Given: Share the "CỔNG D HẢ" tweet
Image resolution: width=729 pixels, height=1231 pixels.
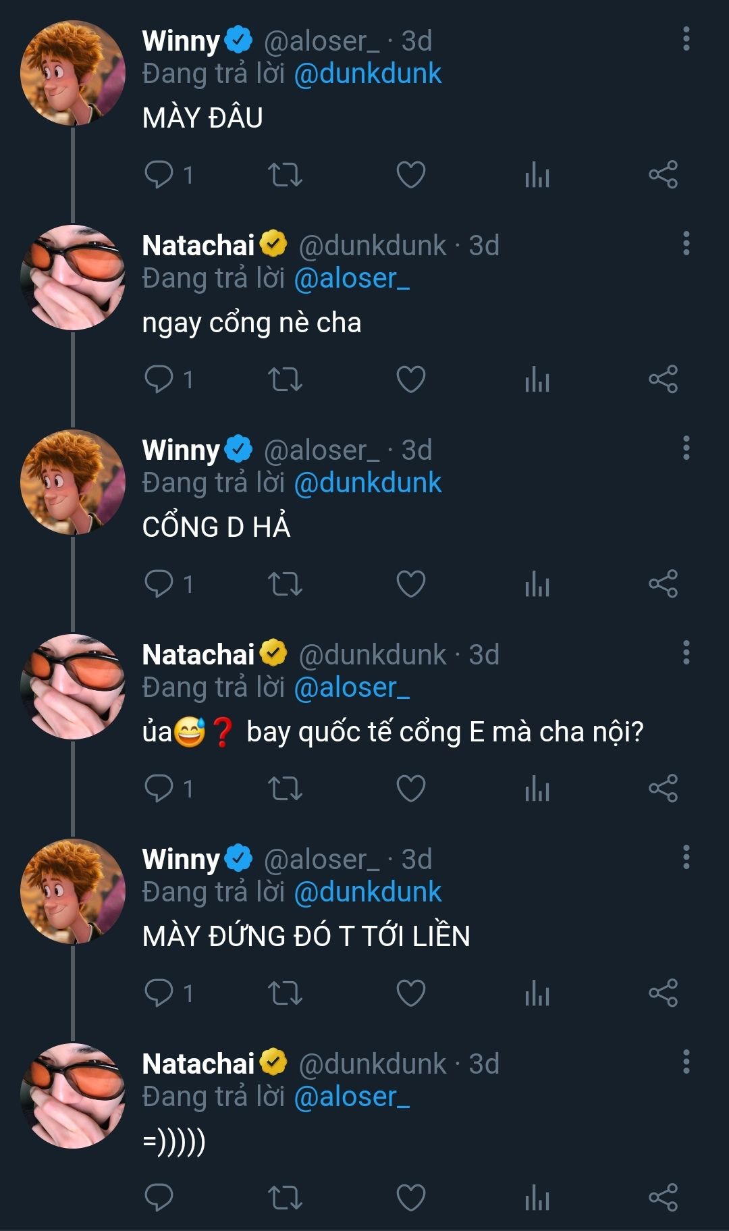Looking at the screenshot, I should point(663,584).
